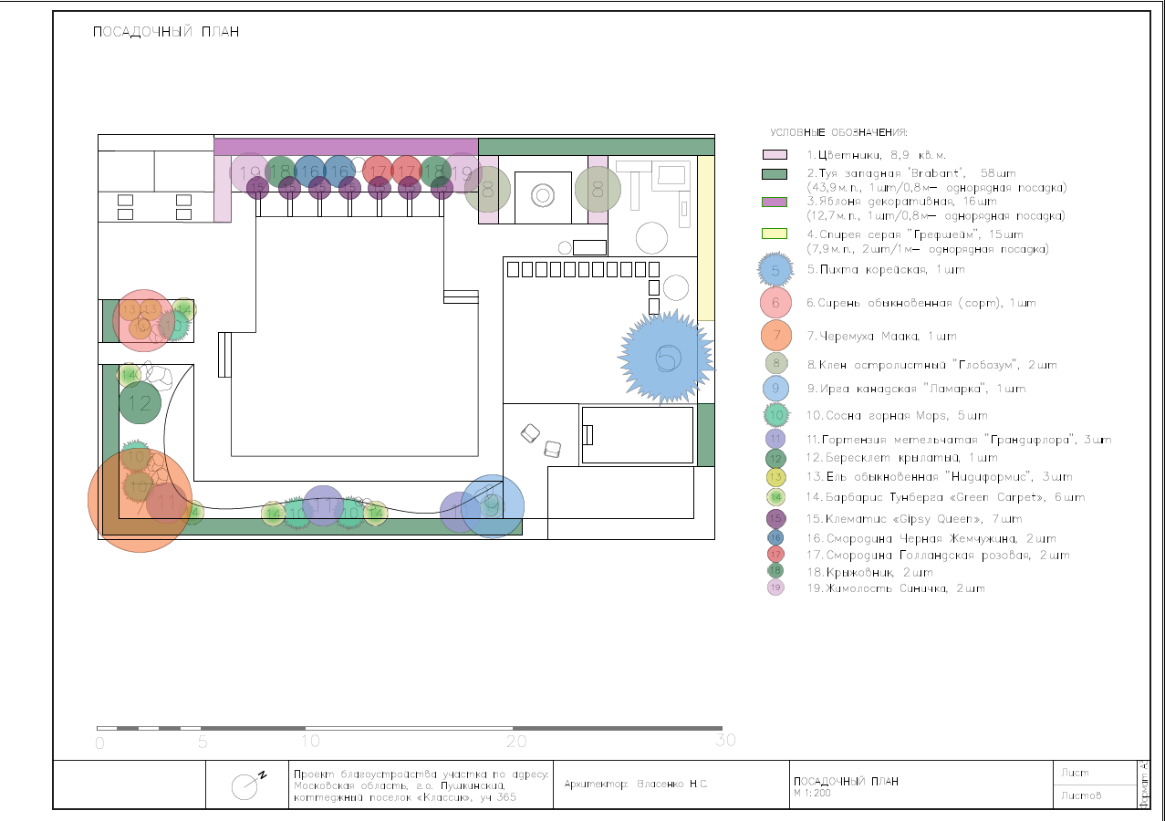The height and width of the screenshot is (821, 1165).
Task: Click the large blue fir tree on the plan
Action: click(667, 357)
